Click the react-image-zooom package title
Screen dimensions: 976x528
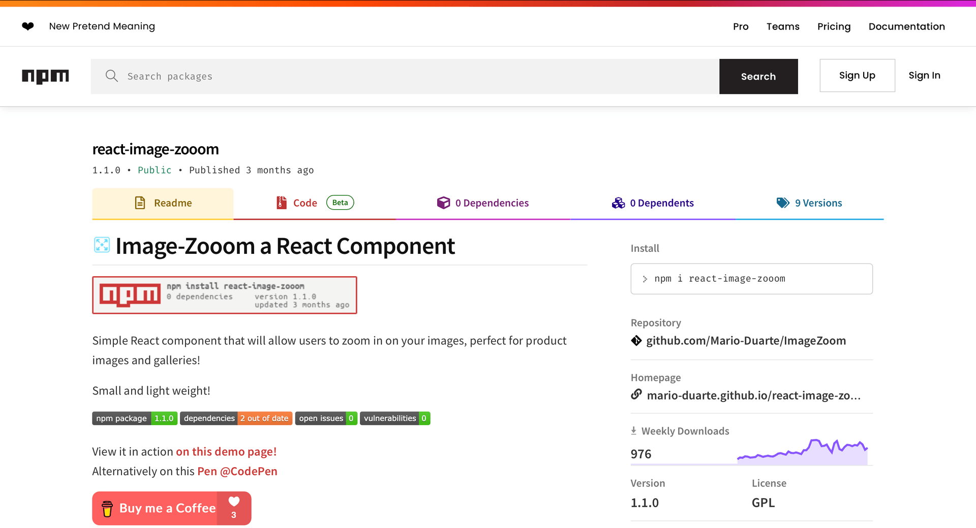click(156, 149)
